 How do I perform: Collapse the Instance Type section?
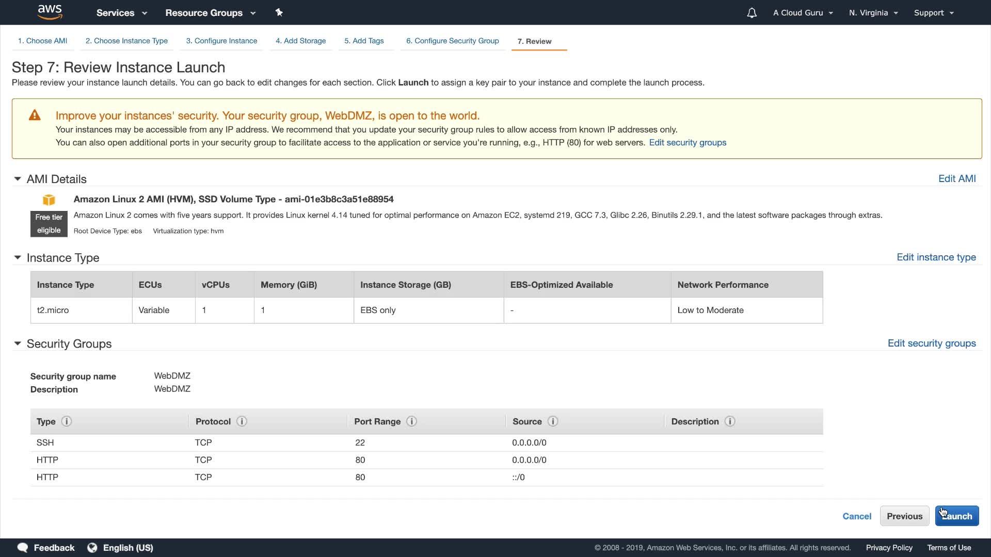(x=18, y=257)
